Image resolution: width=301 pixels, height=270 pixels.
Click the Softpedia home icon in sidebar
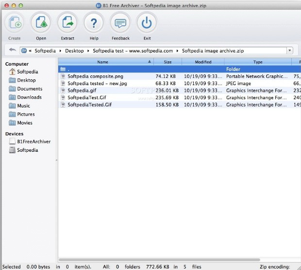tap(12, 72)
